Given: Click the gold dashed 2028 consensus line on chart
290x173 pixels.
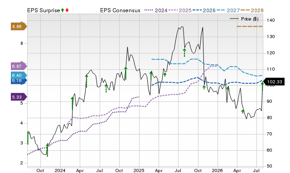Looking at the screenshot, I should point(250,26).
